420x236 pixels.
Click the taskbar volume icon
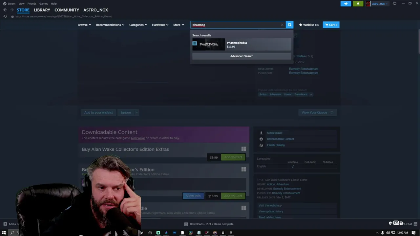(388, 233)
